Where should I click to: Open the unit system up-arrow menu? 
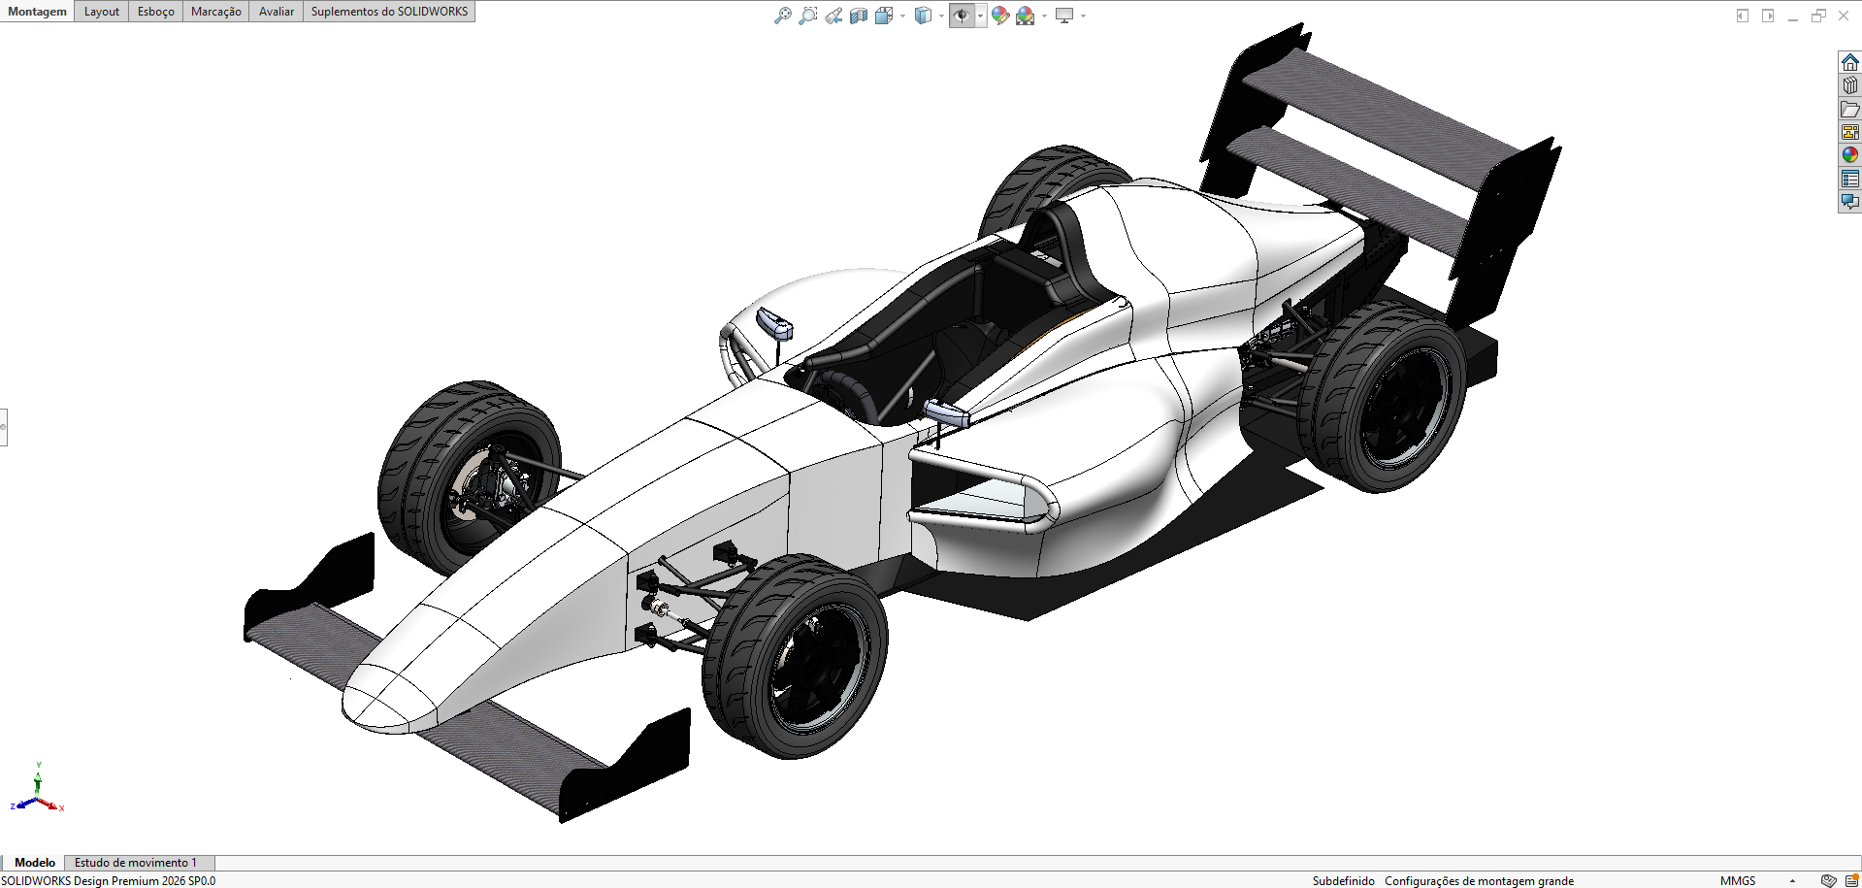[x=1792, y=881]
